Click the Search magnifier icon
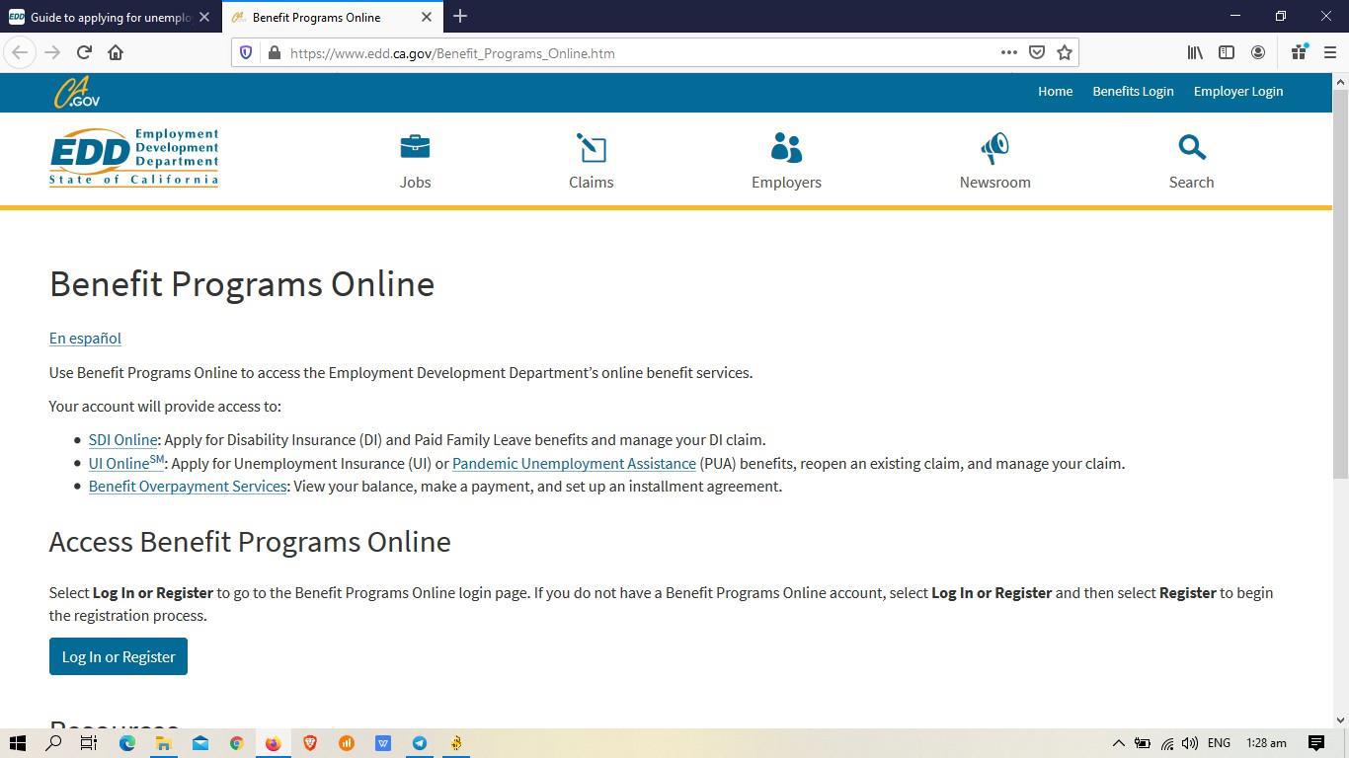 (x=1191, y=148)
